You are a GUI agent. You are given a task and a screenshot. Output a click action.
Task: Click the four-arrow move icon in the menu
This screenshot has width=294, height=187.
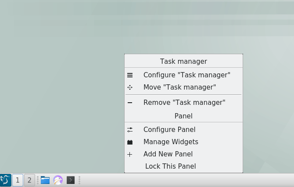pos(130,87)
